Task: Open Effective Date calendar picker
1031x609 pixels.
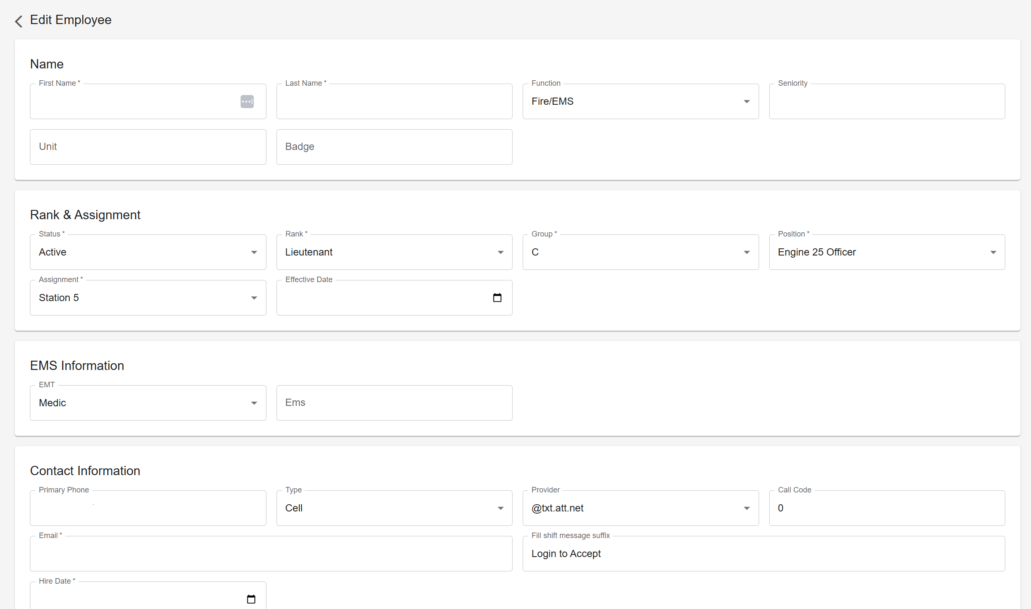Action: click(x=497, y=298)
